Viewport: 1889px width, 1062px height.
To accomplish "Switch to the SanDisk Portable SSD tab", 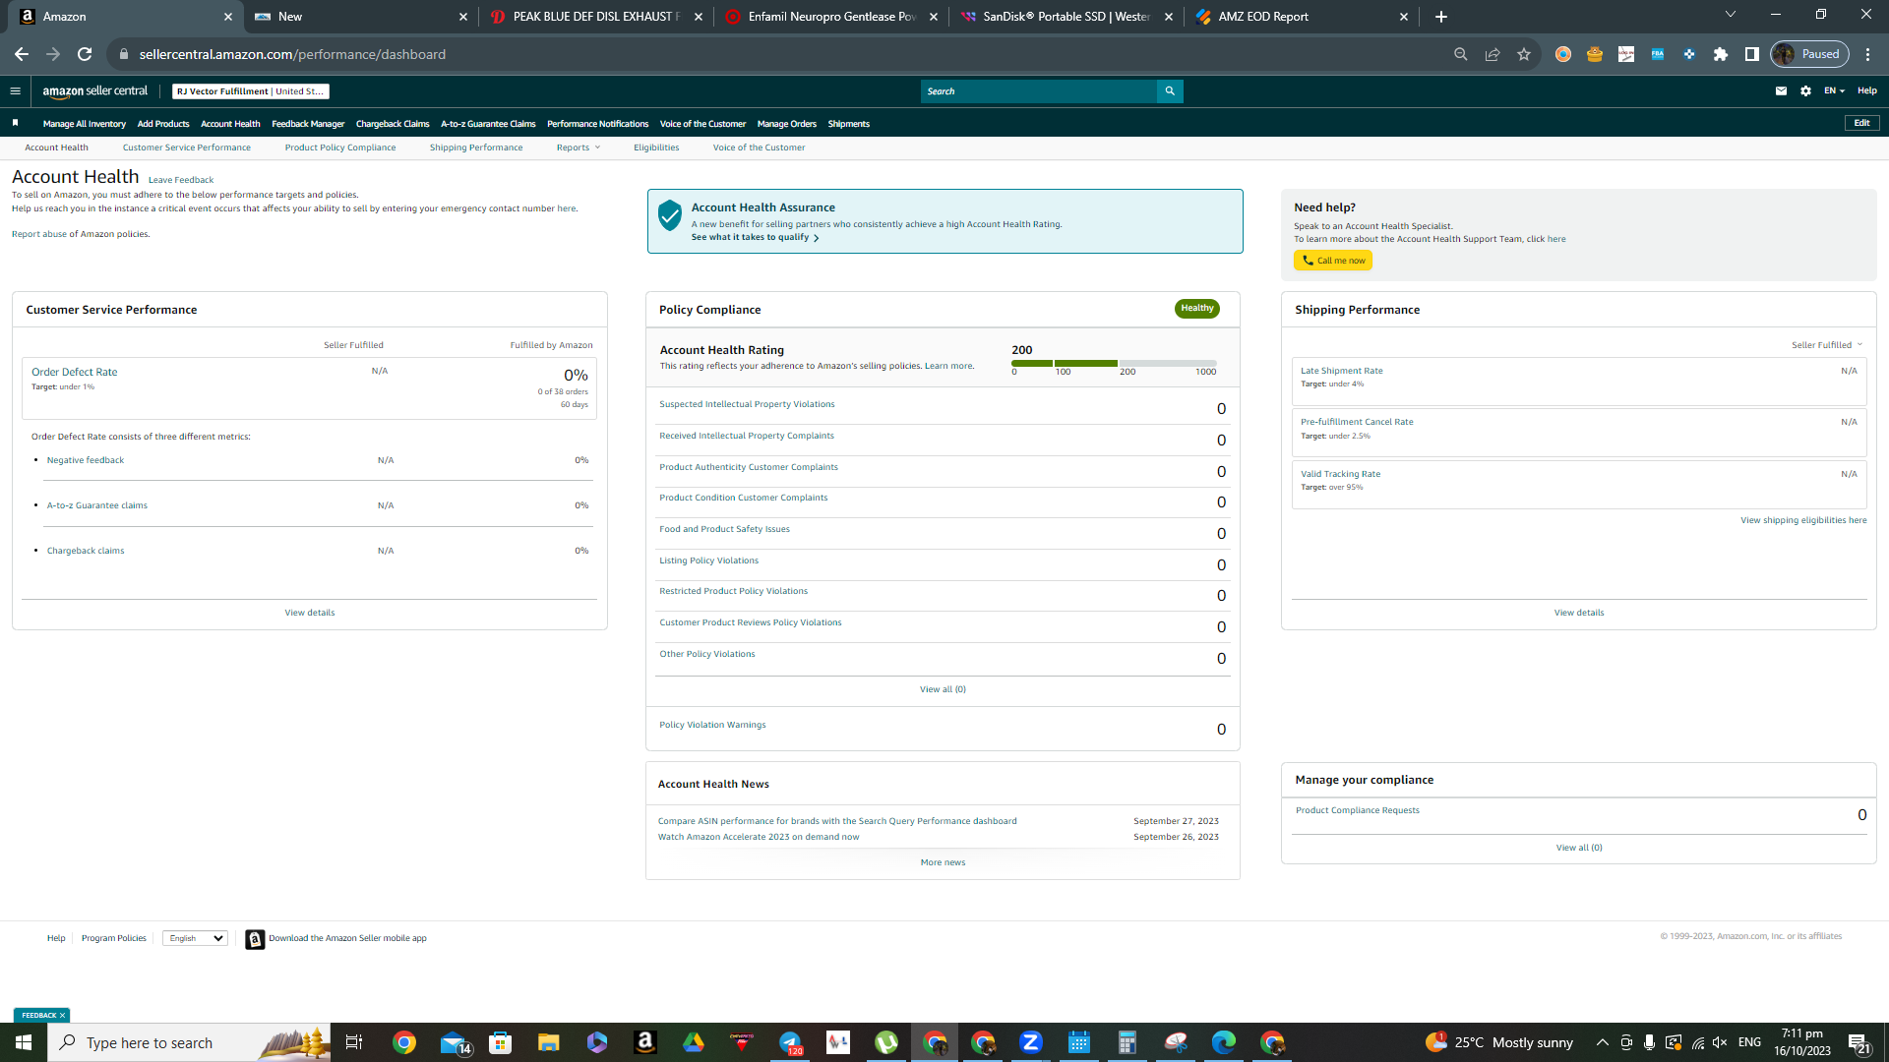I will point(1066,17).
